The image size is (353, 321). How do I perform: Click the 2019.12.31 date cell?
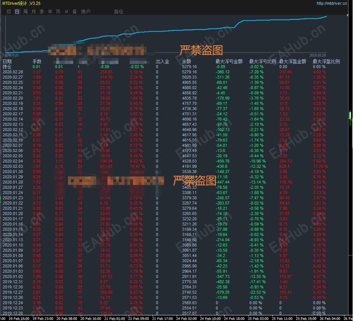[13, 282]
